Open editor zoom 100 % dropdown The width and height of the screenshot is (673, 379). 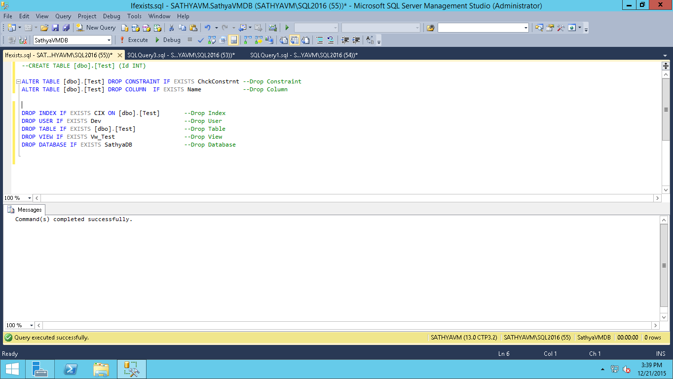[30, 198]
